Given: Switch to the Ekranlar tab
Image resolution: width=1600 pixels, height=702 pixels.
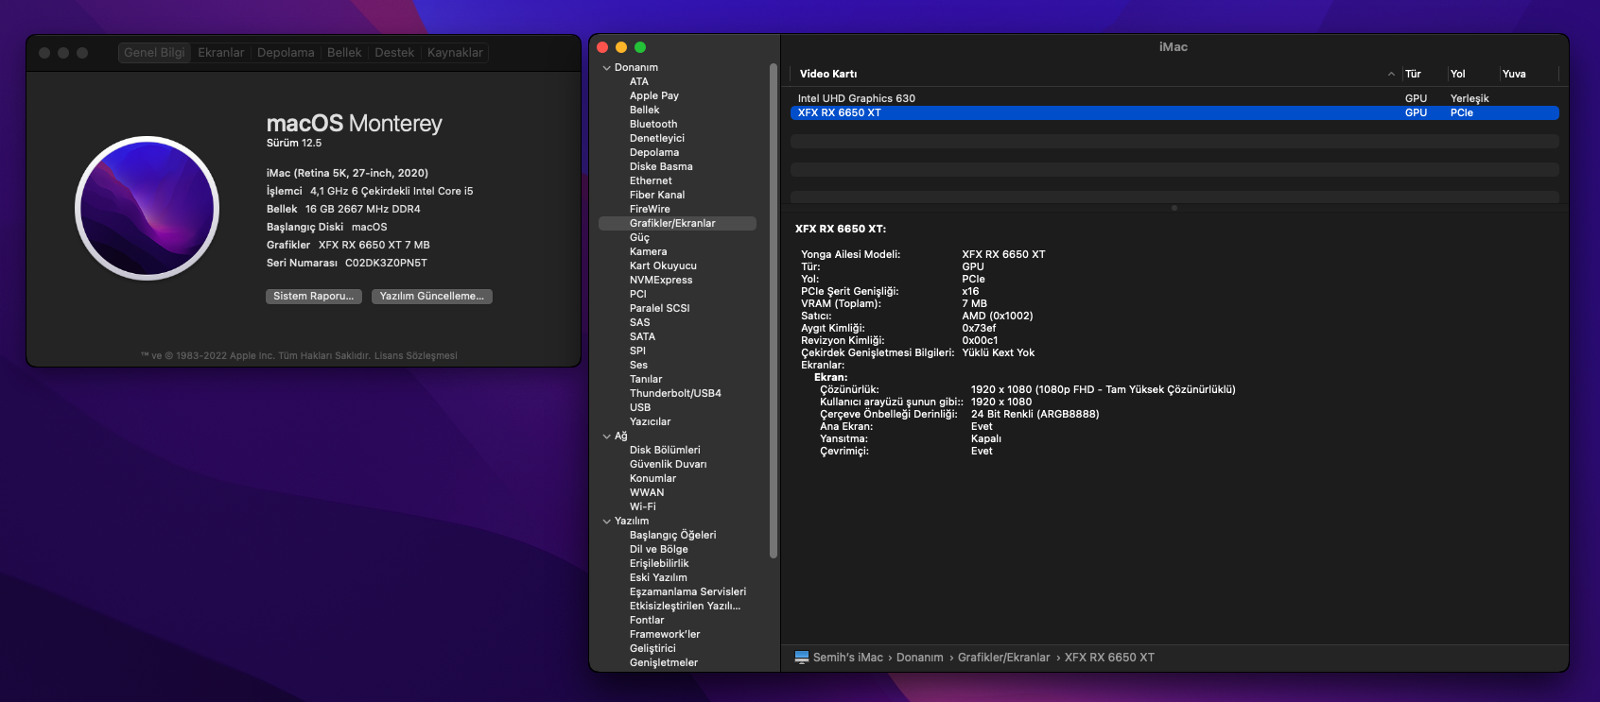Looking at the screenshot, I should (220, 53).
